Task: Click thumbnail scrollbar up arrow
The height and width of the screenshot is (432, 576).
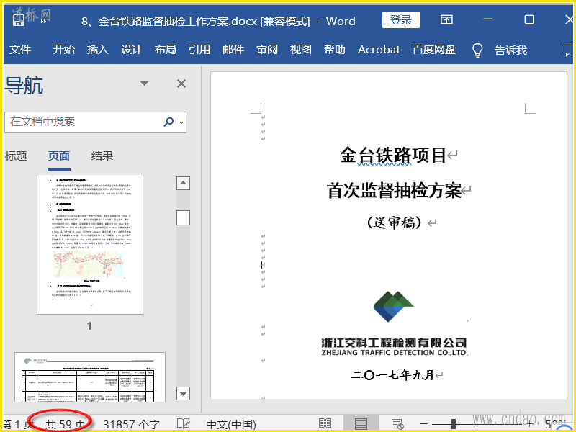Action: 184,183
